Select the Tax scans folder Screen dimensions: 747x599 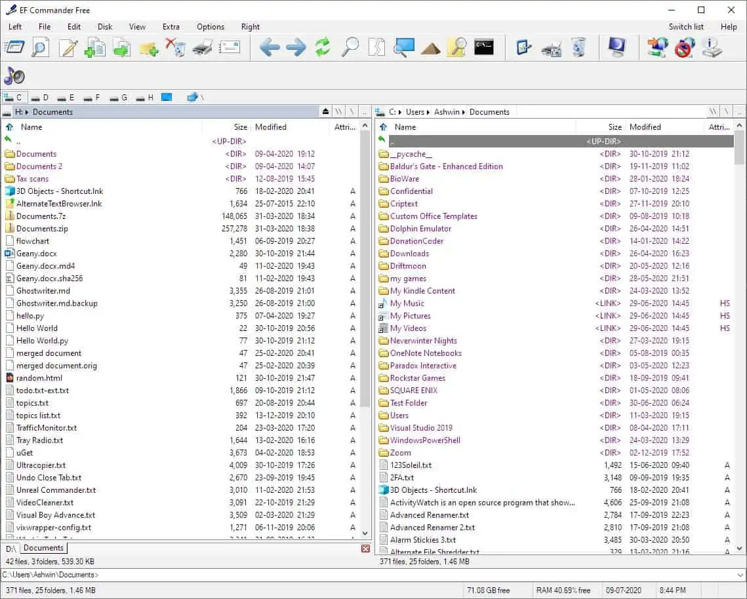tap(32, 178)
